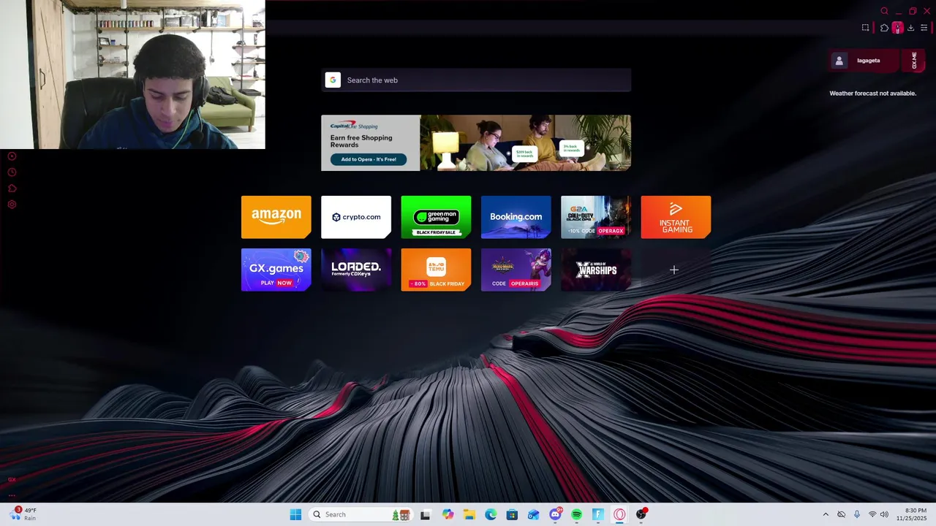This screenshot has height=526, width=936.
Task: Open Settings gear in the Opera sidebar
Action: coord(12,205)
